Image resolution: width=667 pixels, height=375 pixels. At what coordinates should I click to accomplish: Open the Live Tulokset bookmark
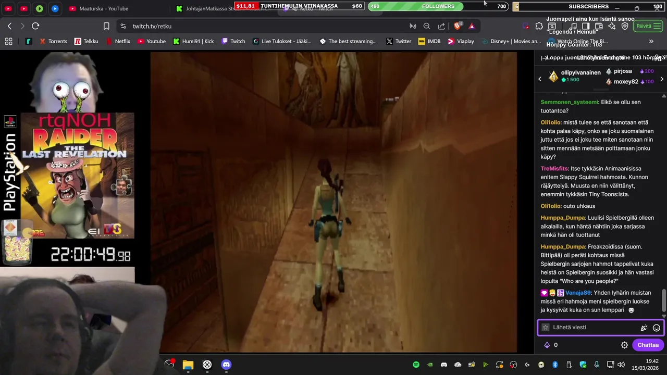282,41
